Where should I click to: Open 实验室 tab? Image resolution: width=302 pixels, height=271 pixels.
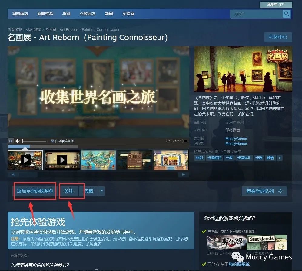(128, 14)
